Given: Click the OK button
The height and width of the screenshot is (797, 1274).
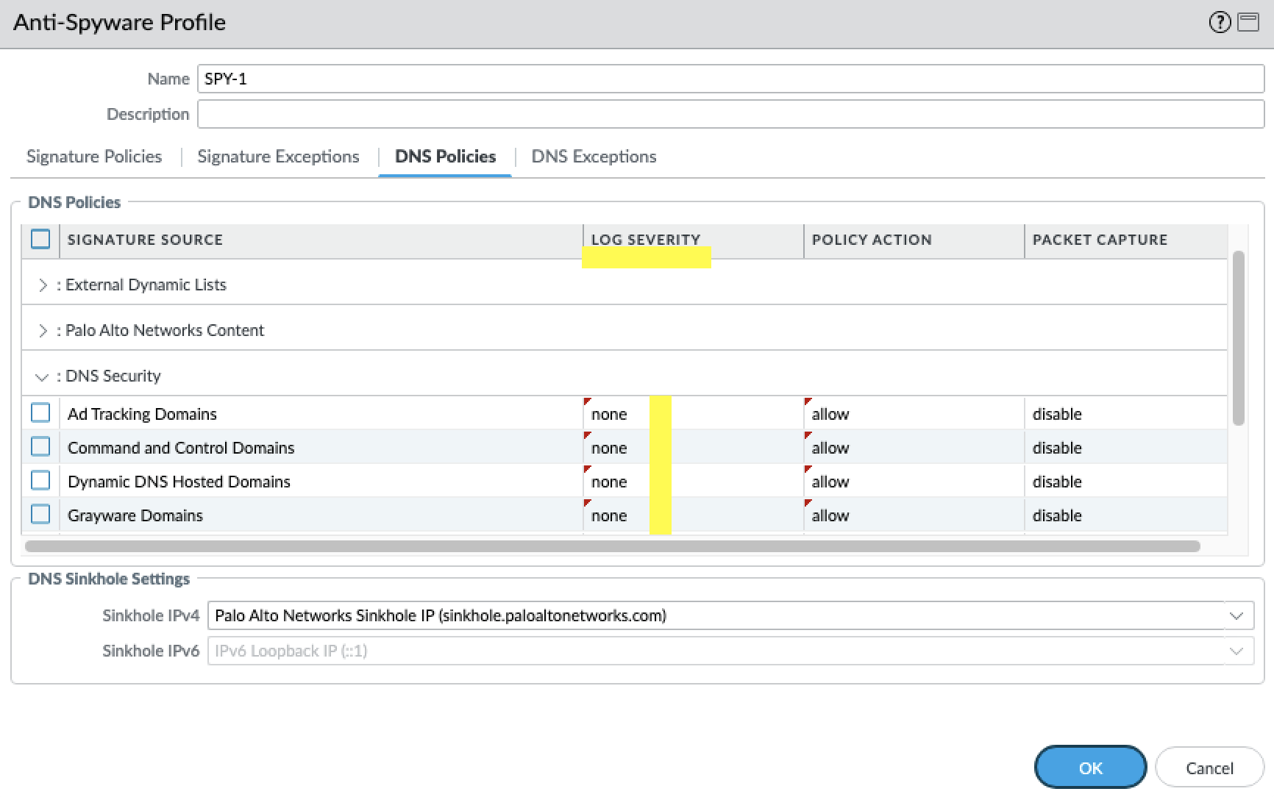Looking at the screenshot, I should tap(1090, 768).
